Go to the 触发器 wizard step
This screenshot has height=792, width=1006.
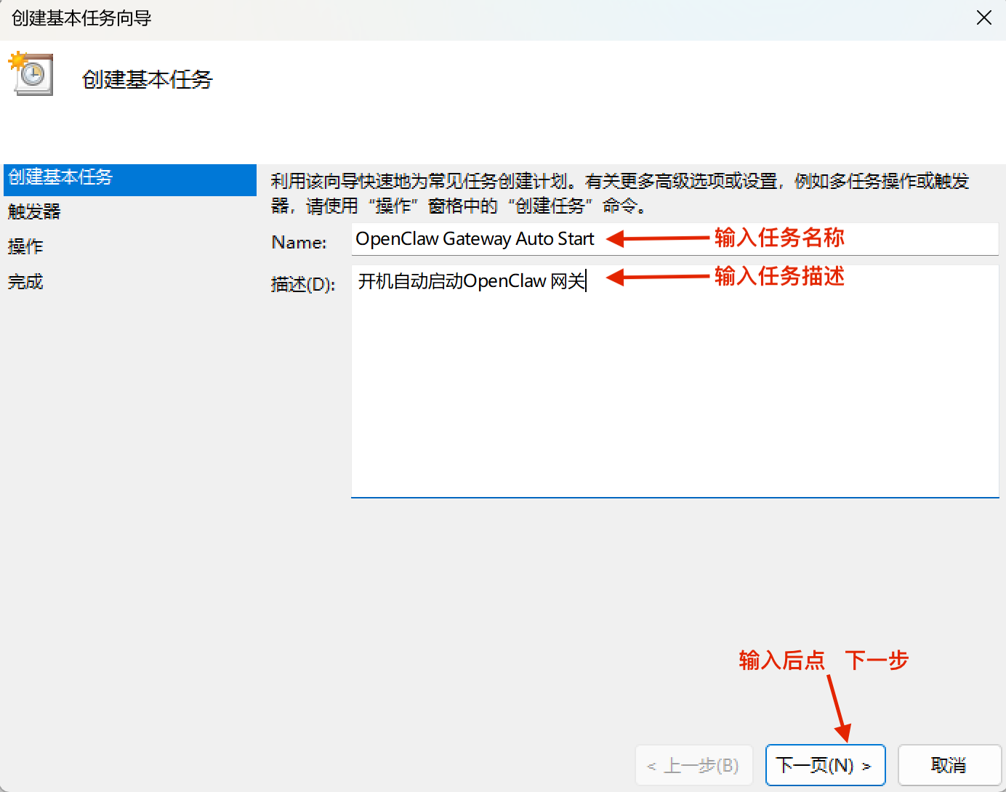click(x=34, y=211)
